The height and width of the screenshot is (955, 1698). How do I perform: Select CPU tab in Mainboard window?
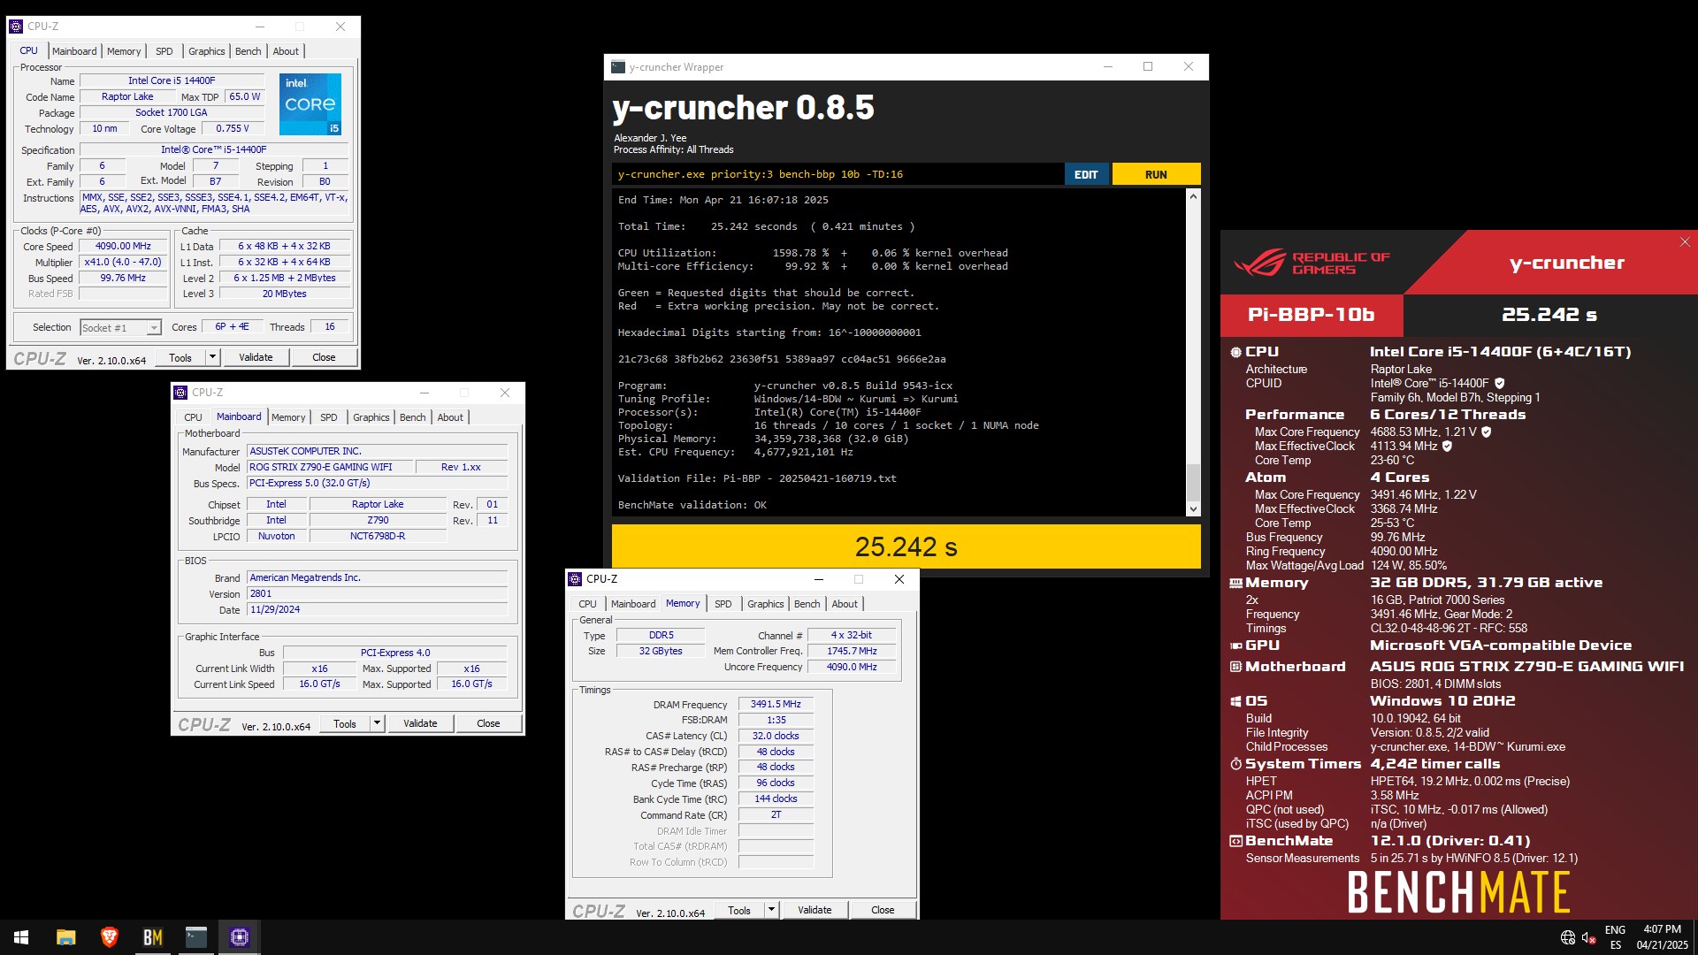pyautogui.click(x=193, y=417)
